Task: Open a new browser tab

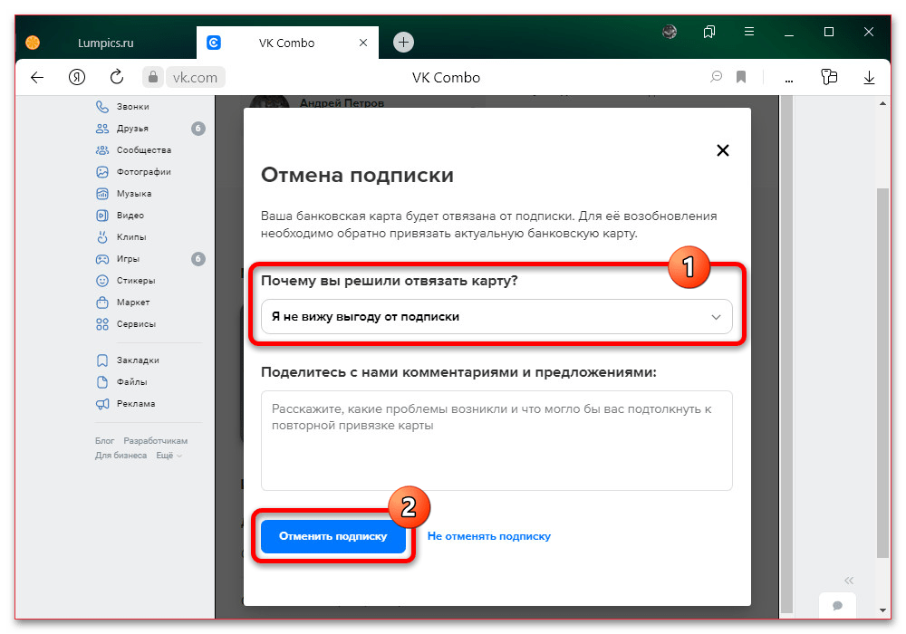Action: 403,43
